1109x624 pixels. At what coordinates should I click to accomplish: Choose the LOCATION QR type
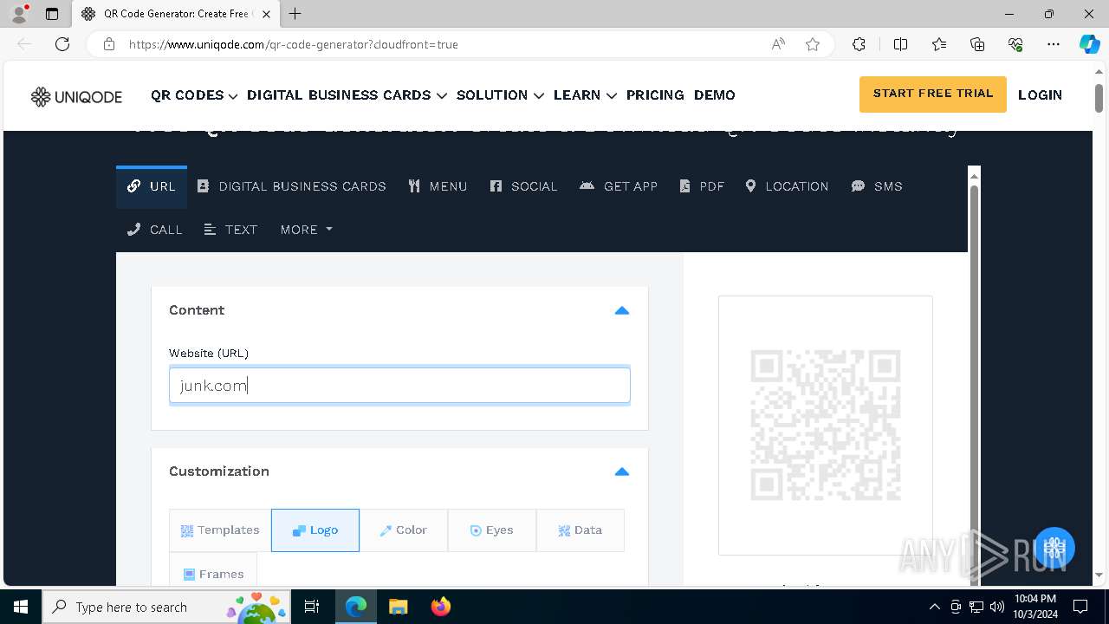[787, 186]
